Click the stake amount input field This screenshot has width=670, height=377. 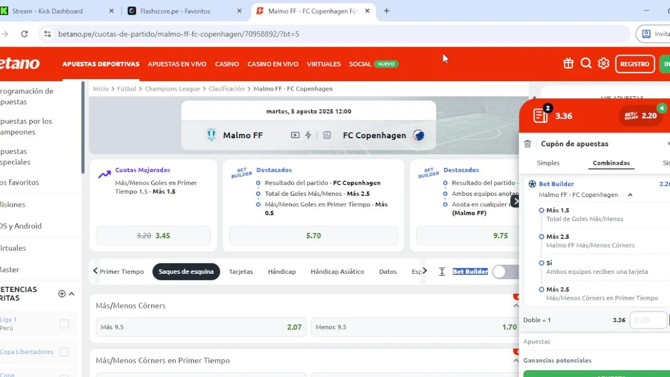(x=648, y=320)
